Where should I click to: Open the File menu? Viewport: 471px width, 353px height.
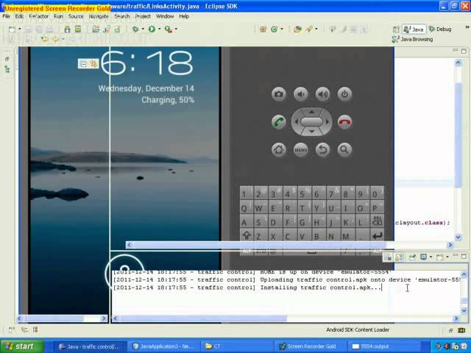click(6, 16)
